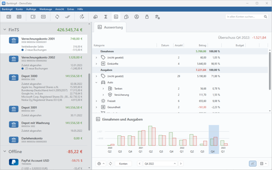
Task: Click the Konten button
Action: (x=124, y=164)
